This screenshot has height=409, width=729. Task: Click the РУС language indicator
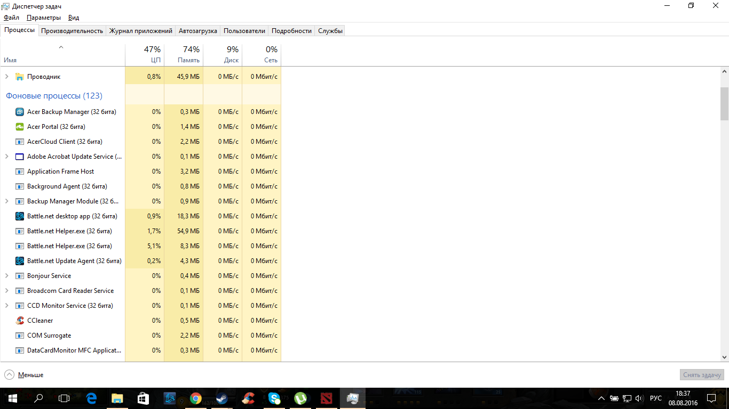[x=656, y=398]
